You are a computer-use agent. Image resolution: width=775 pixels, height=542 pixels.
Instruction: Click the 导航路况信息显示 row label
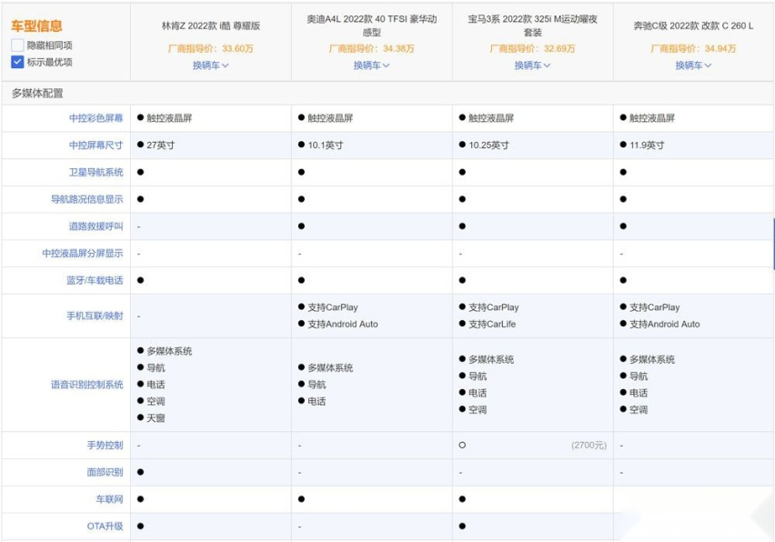[x=87, y=199]
